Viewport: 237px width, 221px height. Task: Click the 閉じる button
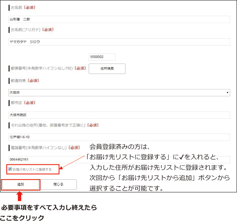(58, 185)
